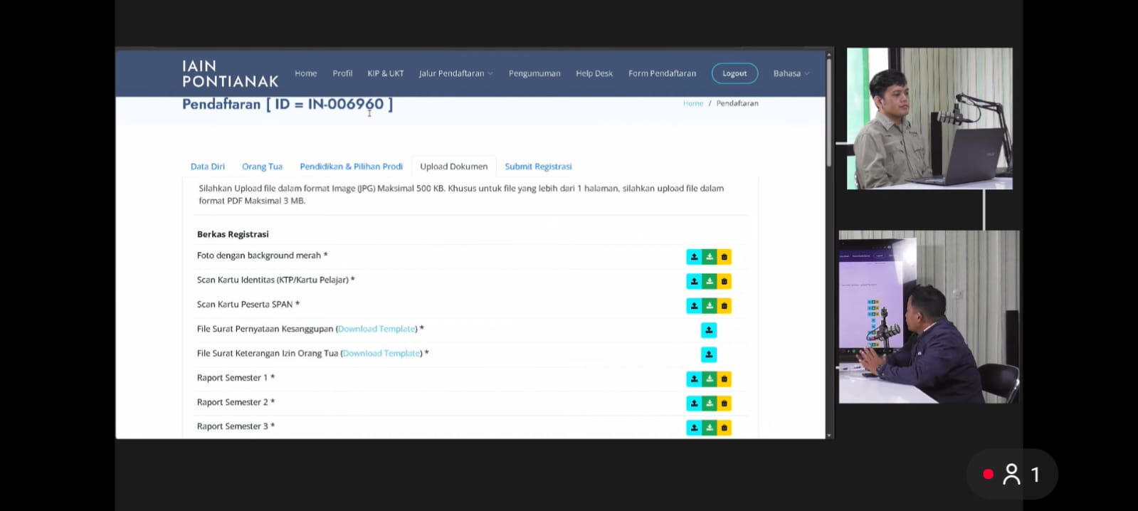The image size is (1138, 511).
Task: Upload the Foto dengan background merah file
Action: (x=694, y=257)
